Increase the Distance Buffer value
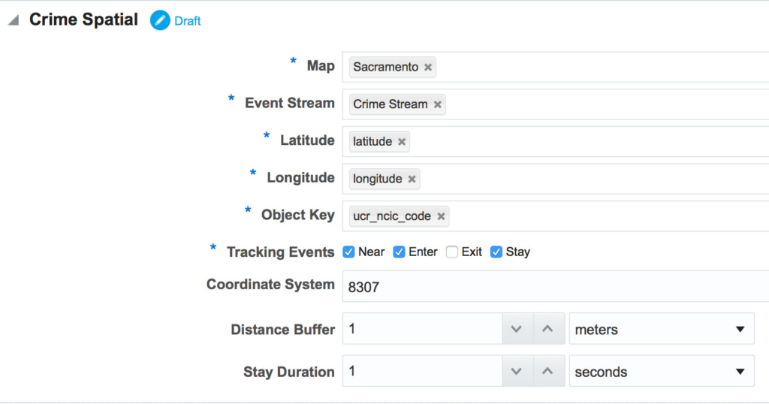 (x=548, y=329)
